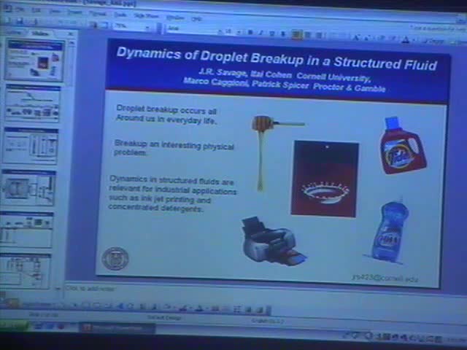Switch to the Outline tab in the side pane
Screen dimensions: 467x350
[15, 32]
